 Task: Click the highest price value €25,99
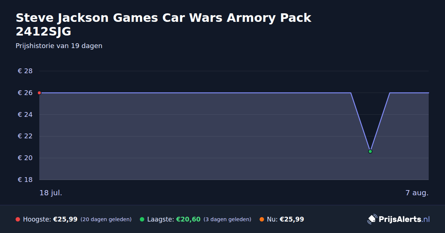(x=65, y=219)
